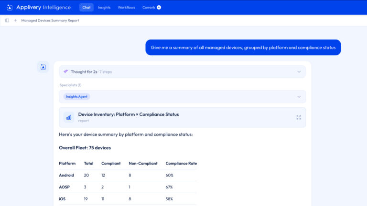Screen dimensions: 367x206
Task: Select the iOS row label
Action: [62, 199]
